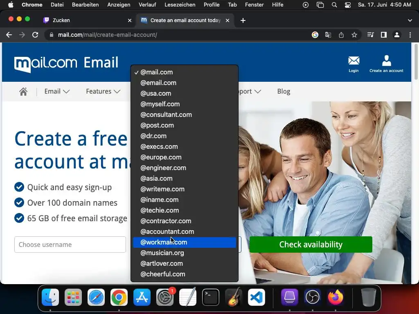
Task: Choose @techie.com domain option
Action: (x=185, y=210)
